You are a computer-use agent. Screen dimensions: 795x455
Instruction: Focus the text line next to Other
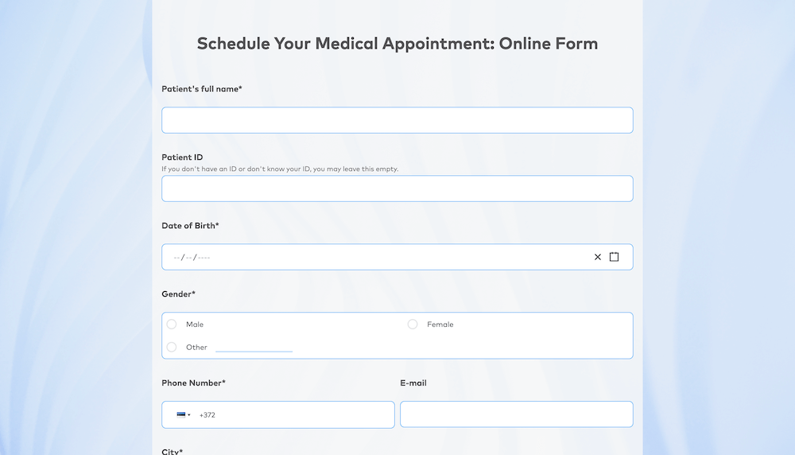click(254, 347)
